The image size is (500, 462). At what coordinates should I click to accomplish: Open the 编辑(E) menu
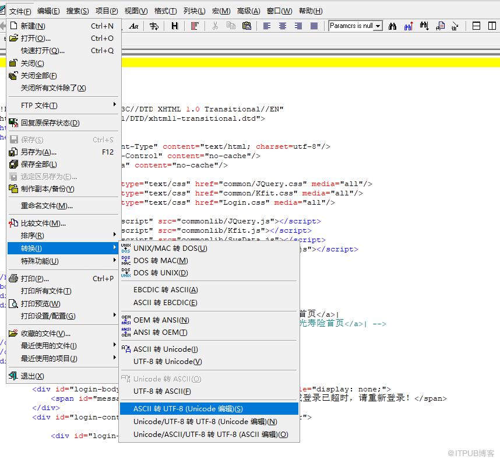[48, 11]
